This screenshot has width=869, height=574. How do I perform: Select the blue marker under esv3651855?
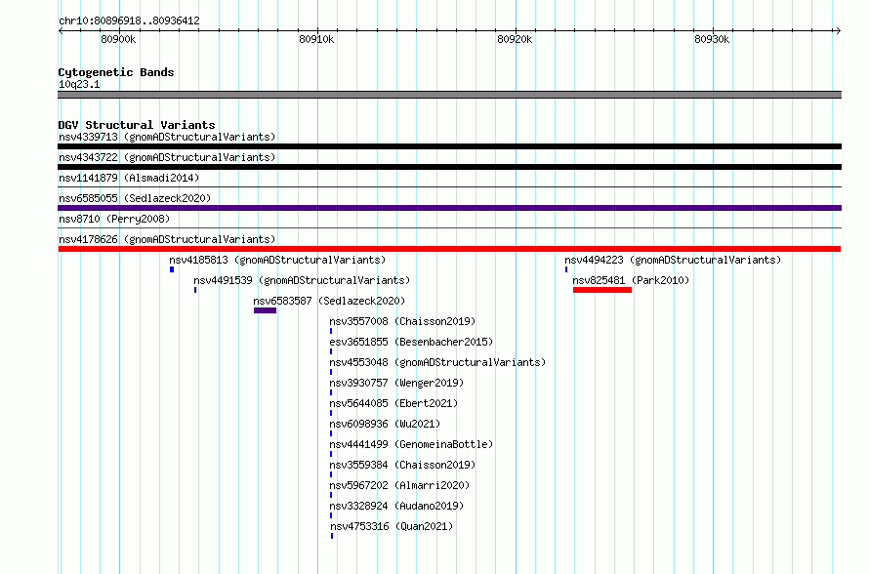331,351
